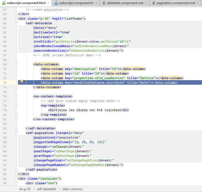Click the datatable.component.md file icon
The width and height of the screenshot is (202, 192).
(x=104, y=3)
